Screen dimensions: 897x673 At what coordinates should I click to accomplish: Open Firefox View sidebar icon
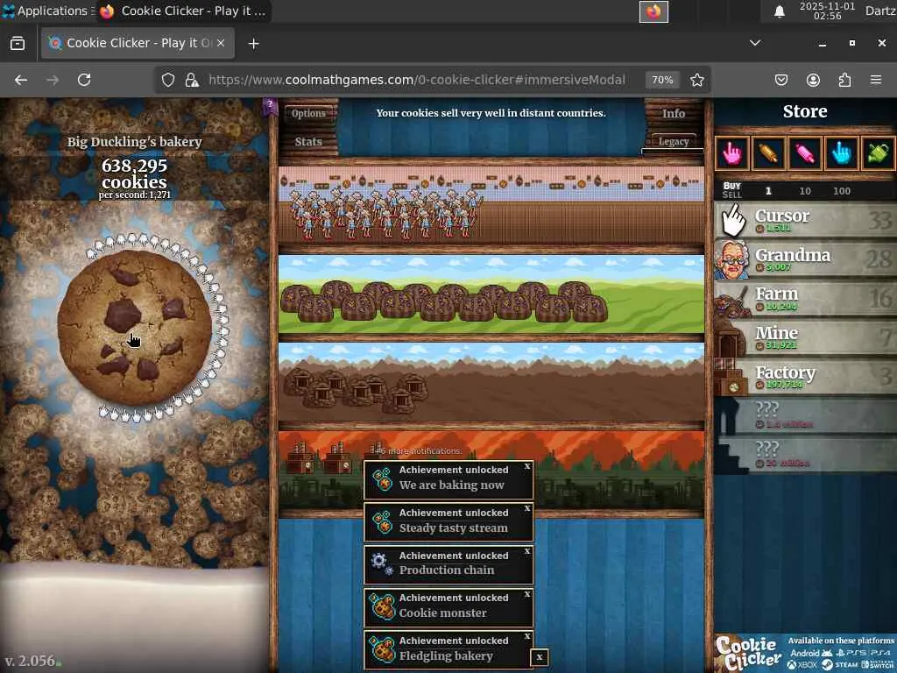point(18,44)
